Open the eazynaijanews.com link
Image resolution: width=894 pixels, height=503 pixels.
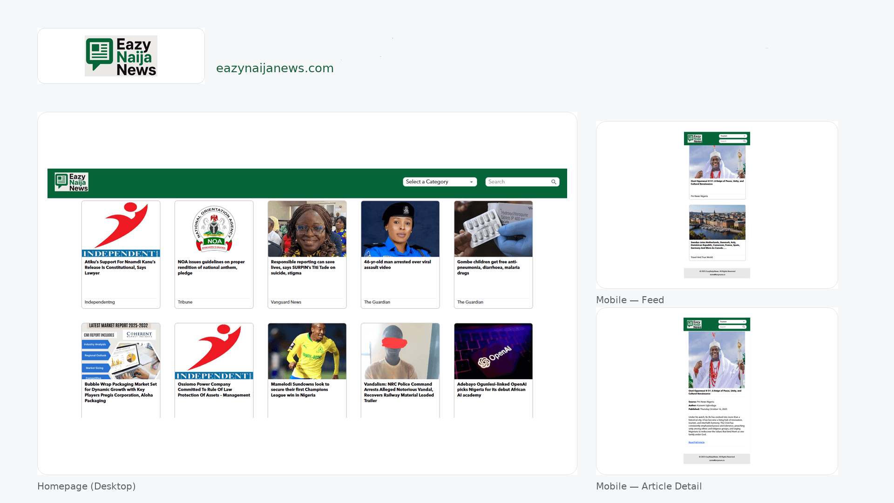coord(275,68)
